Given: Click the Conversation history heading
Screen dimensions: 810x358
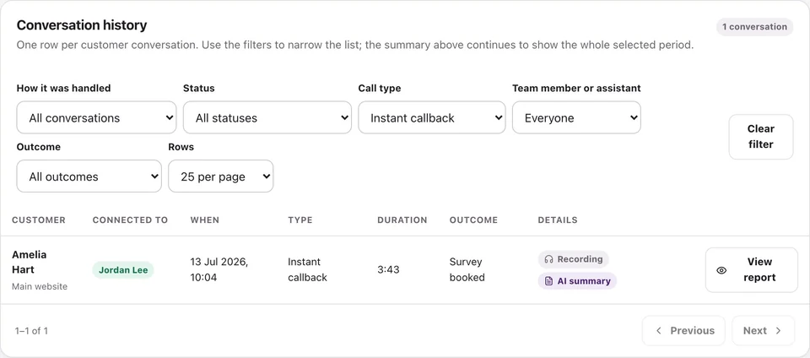Looking at the screenshot, I should [82, 25].
